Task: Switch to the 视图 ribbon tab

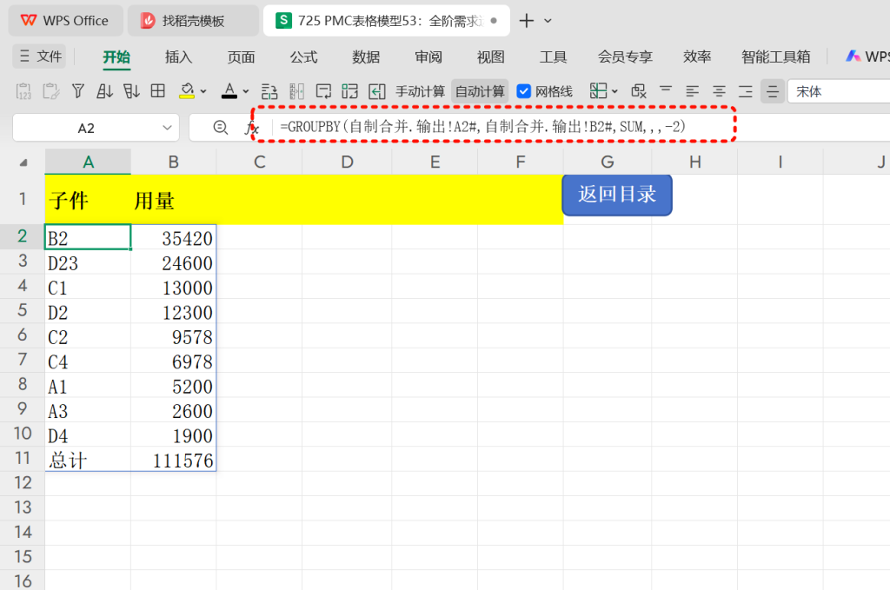Action: (491, 56)
